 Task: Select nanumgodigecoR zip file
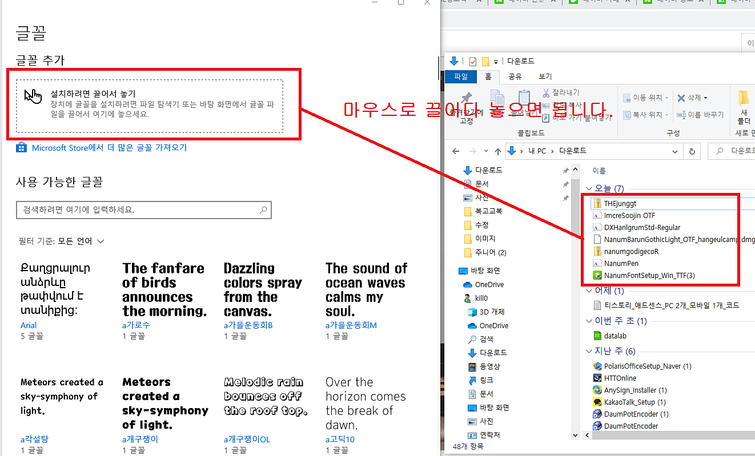click(x=627, y=251)
